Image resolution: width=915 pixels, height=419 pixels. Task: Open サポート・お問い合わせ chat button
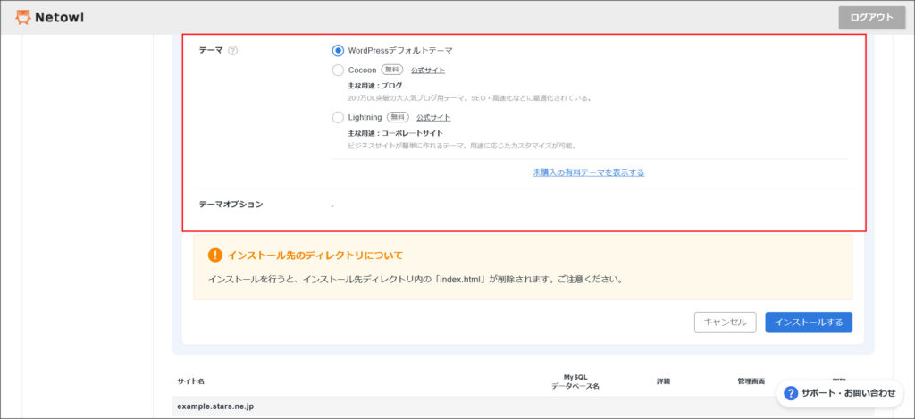point(840,393)
